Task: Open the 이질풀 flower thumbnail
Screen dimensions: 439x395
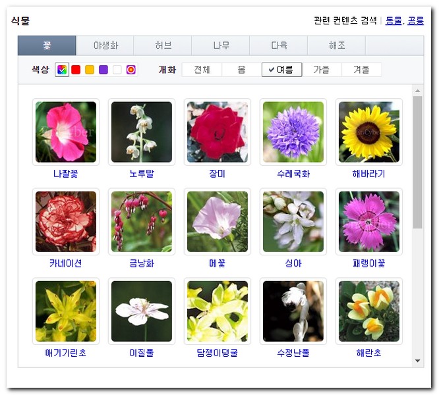Action: pos(142,311)
